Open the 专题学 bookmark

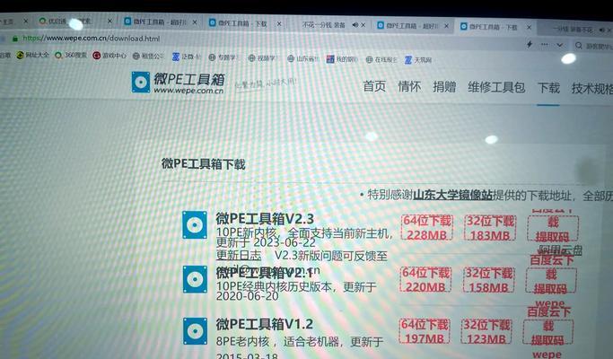coord(223,57)
